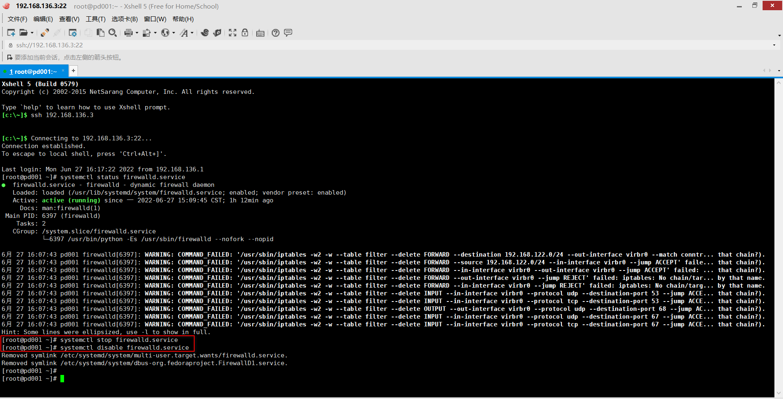Click the Open session folder icon

(24, 33)
